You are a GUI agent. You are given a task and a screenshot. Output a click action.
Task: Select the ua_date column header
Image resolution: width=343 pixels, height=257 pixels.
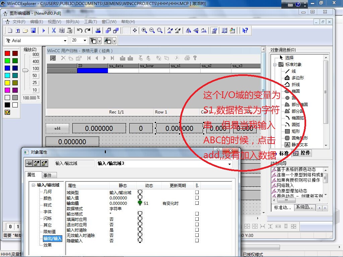124,66
